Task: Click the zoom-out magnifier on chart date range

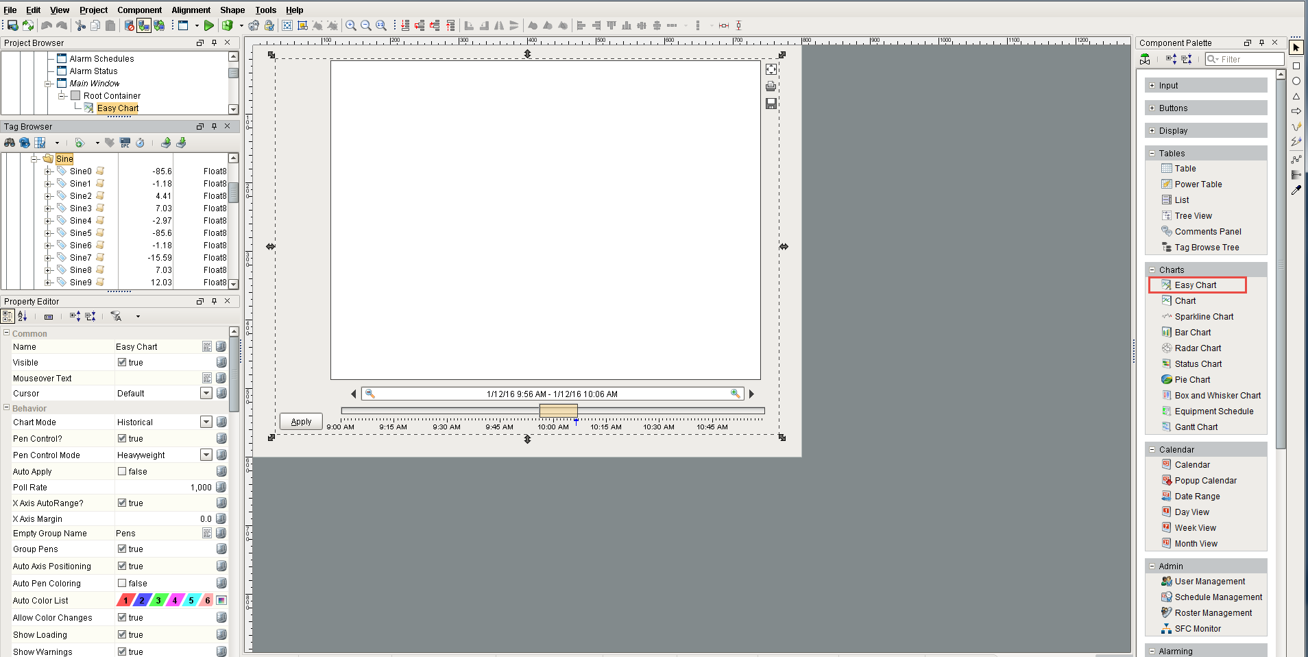Action: [x=370, y=394]
